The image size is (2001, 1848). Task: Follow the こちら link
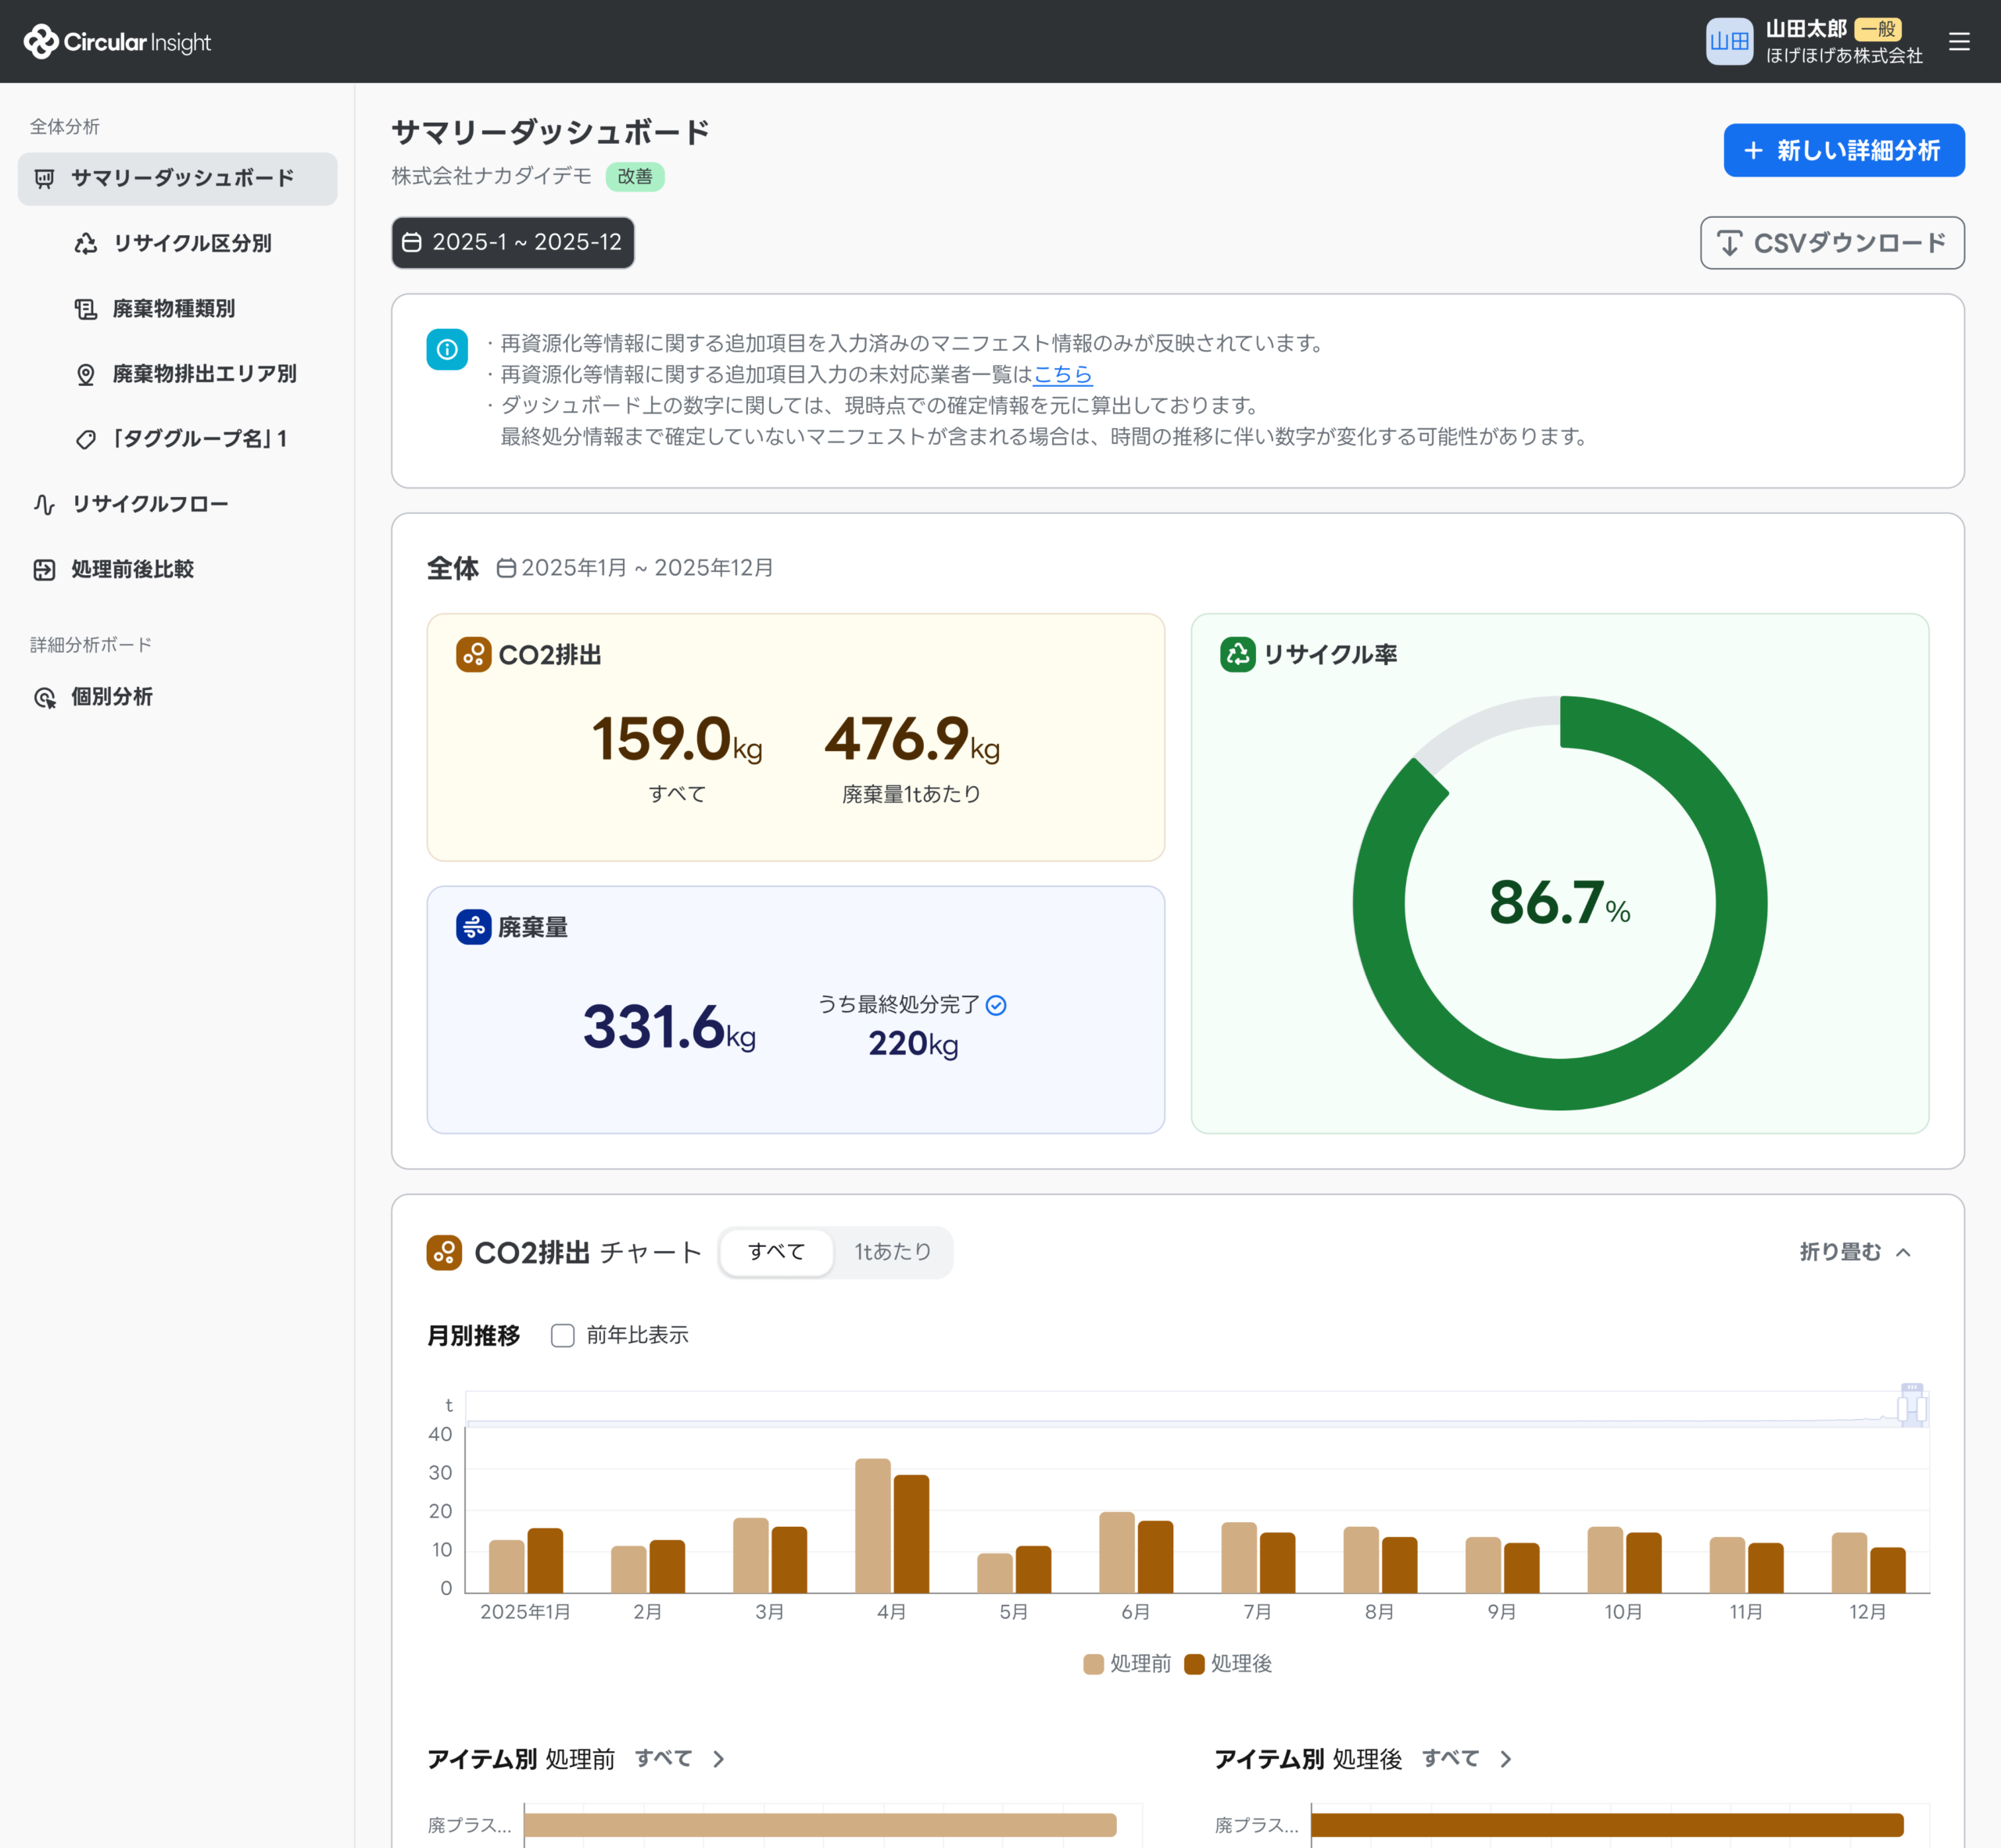click(x=1062, y=374)
